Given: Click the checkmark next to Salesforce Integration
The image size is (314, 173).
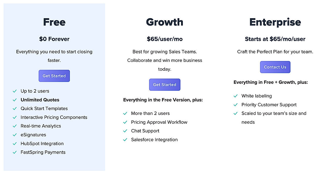Looking at the screenshot, I should (x=125, y=140).
